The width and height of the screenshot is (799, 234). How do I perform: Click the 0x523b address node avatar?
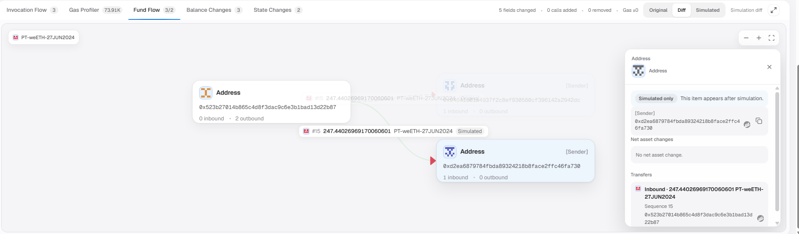click(x=206, y=93)
